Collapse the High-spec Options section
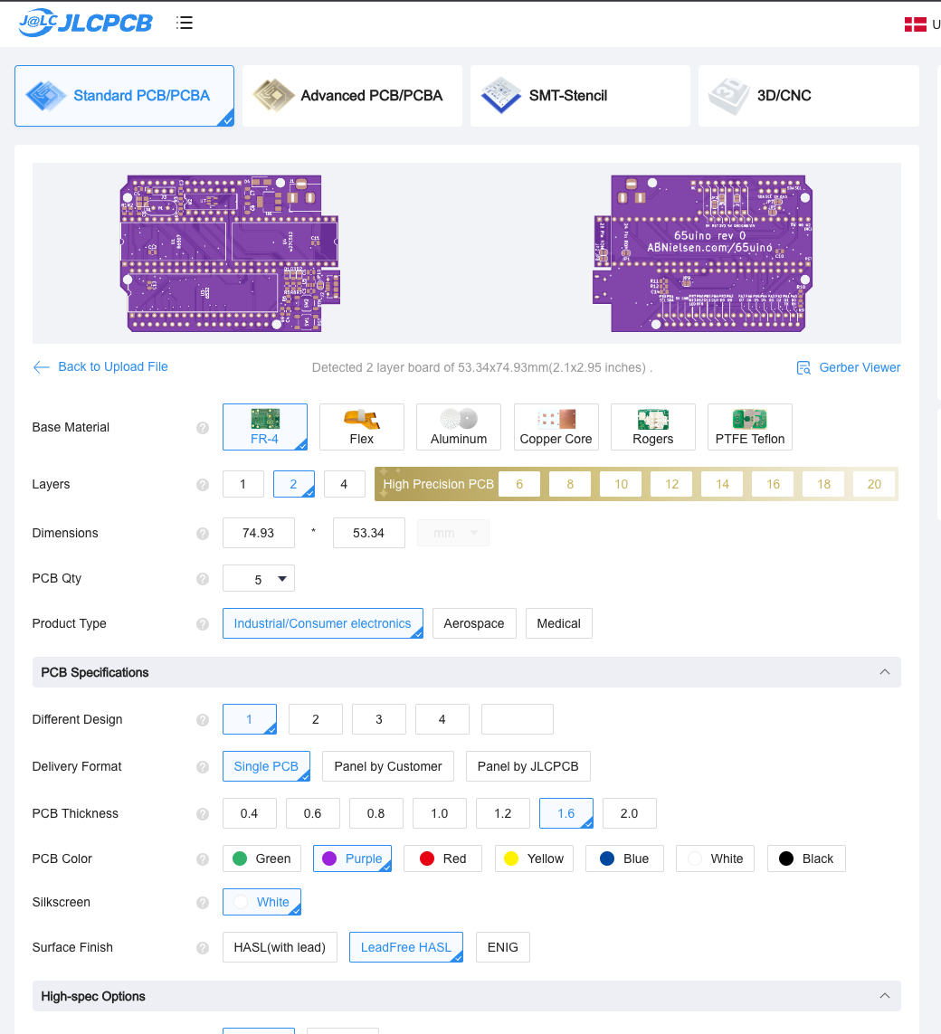Image resolution: width=941 pixels, height=1034 pixels. click(x=885, y=996)
